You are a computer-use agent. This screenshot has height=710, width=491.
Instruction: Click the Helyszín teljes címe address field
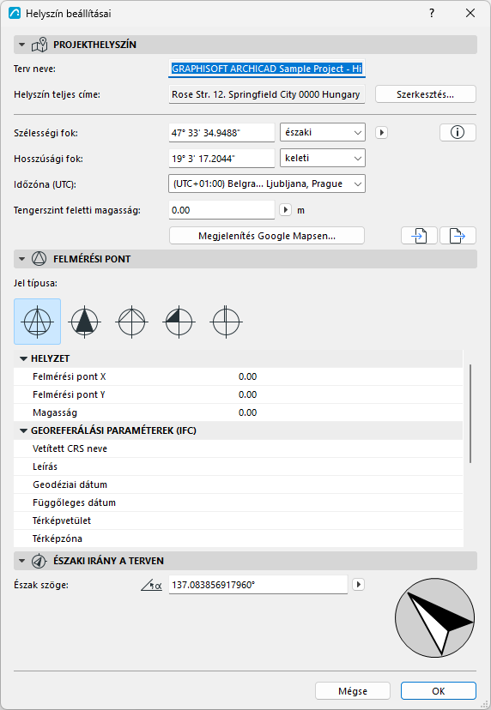267,94
